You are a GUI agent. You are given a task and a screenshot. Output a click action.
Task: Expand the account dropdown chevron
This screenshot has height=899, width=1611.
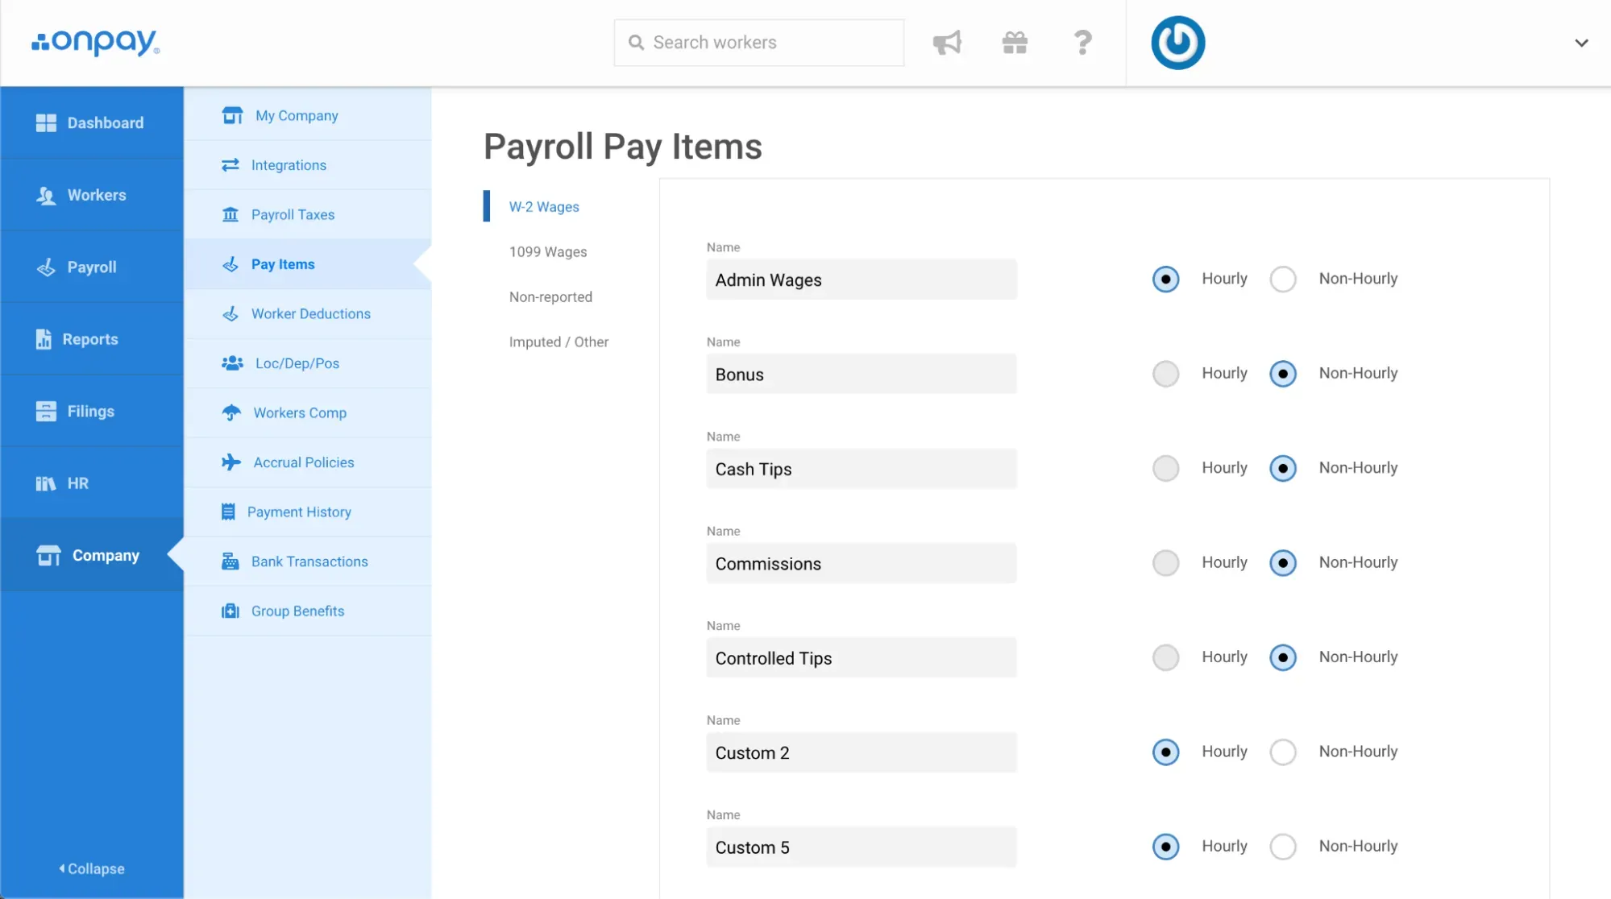coord(1581,43)
